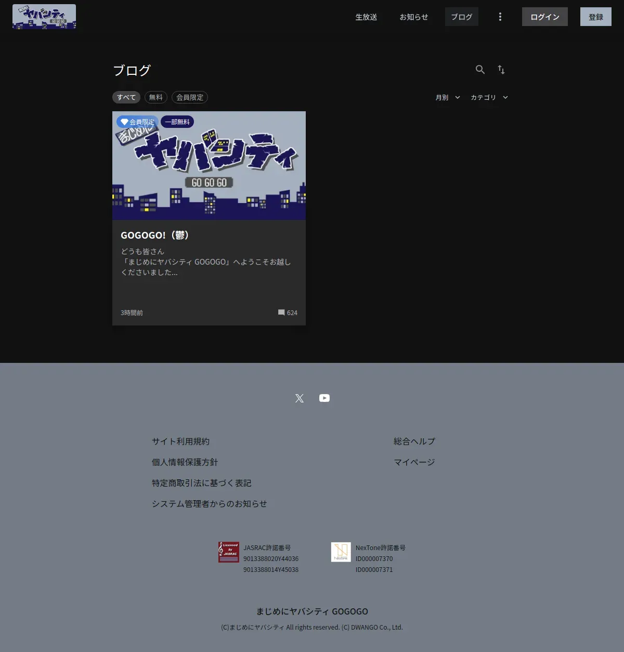The width and height of the screenshot is (624, 652).
Task: Open the サイト利用規約 link
Action: pyautogui.click(x=180, y=441)
